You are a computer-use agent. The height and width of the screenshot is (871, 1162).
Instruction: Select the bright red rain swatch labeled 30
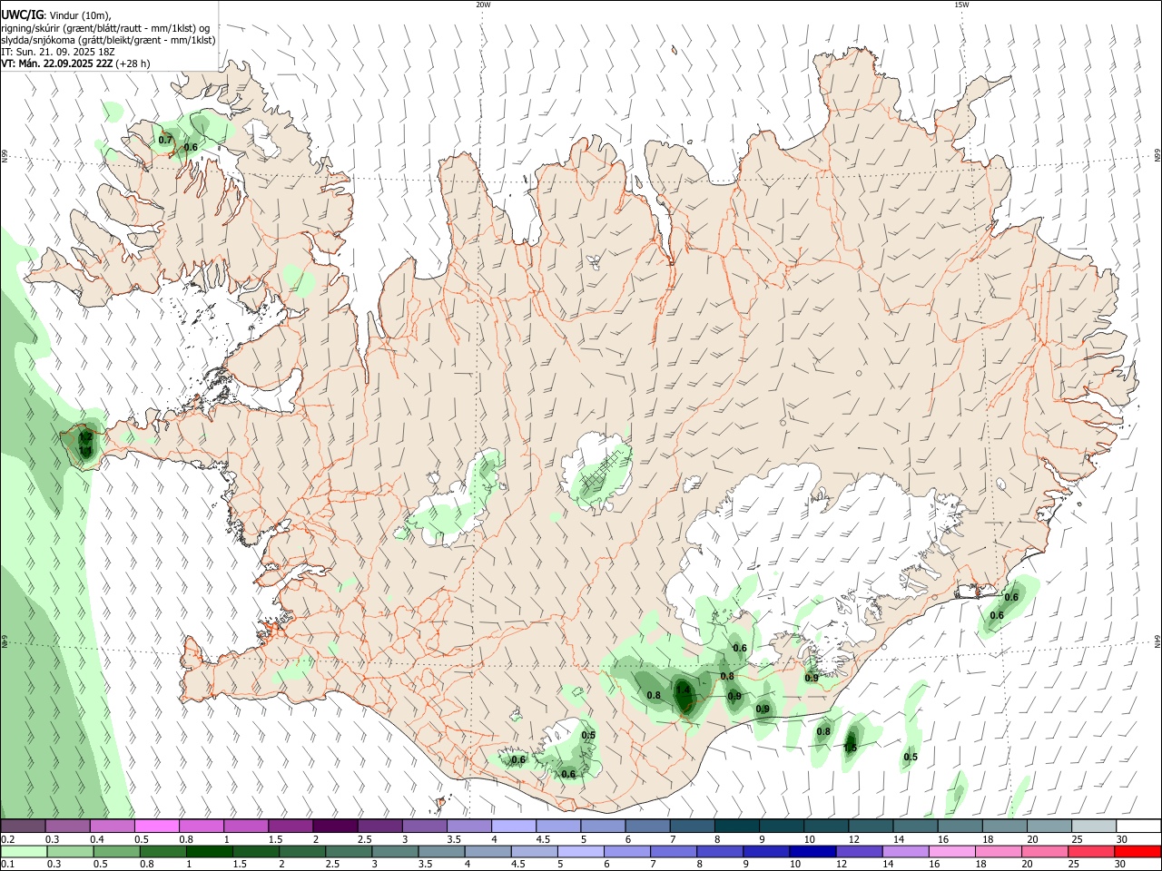pyautogui.click(x=1138, y=851)
